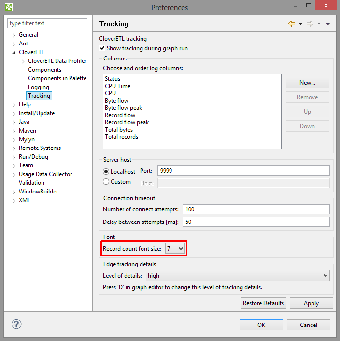Open the back history dropdown arrow

click(x=300, y=24)
